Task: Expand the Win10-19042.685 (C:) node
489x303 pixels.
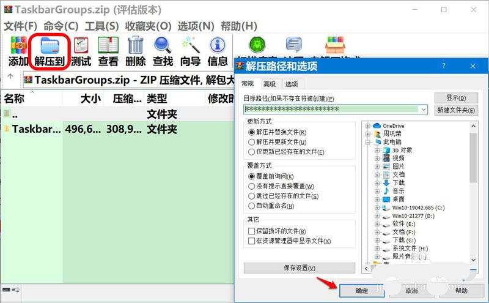Action: click(377, 208)
